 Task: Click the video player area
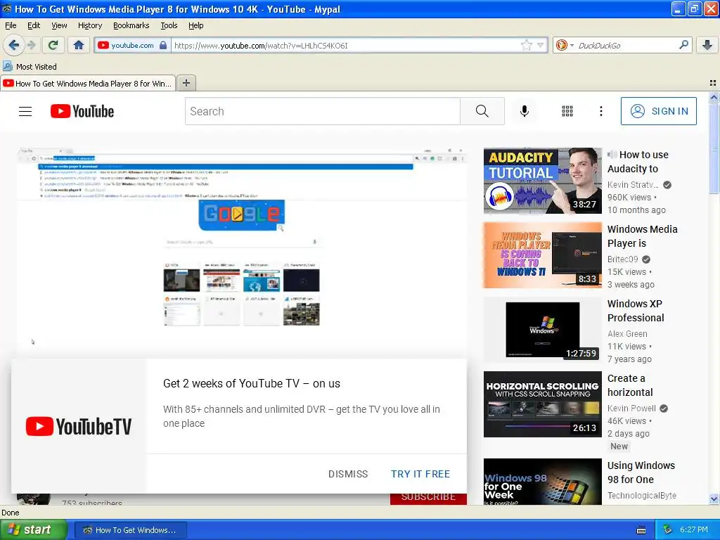[242, 252]
